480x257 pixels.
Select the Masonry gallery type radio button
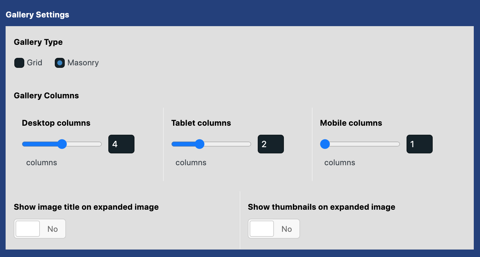click(60, 63)
